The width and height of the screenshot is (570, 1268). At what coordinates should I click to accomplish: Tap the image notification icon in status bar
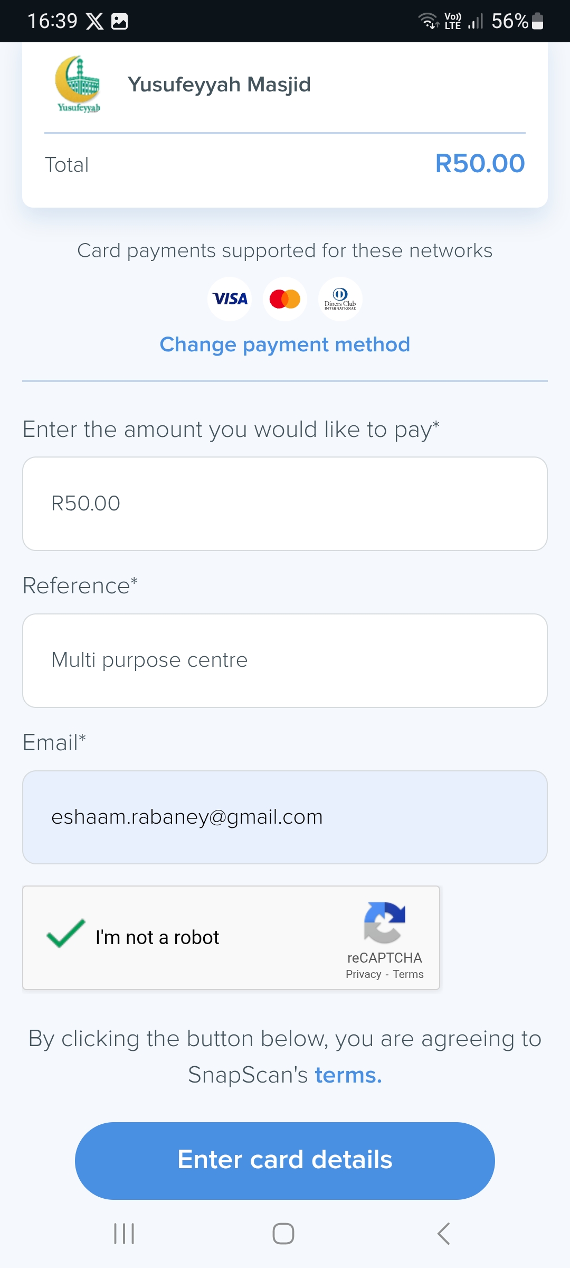click(120, 21)
